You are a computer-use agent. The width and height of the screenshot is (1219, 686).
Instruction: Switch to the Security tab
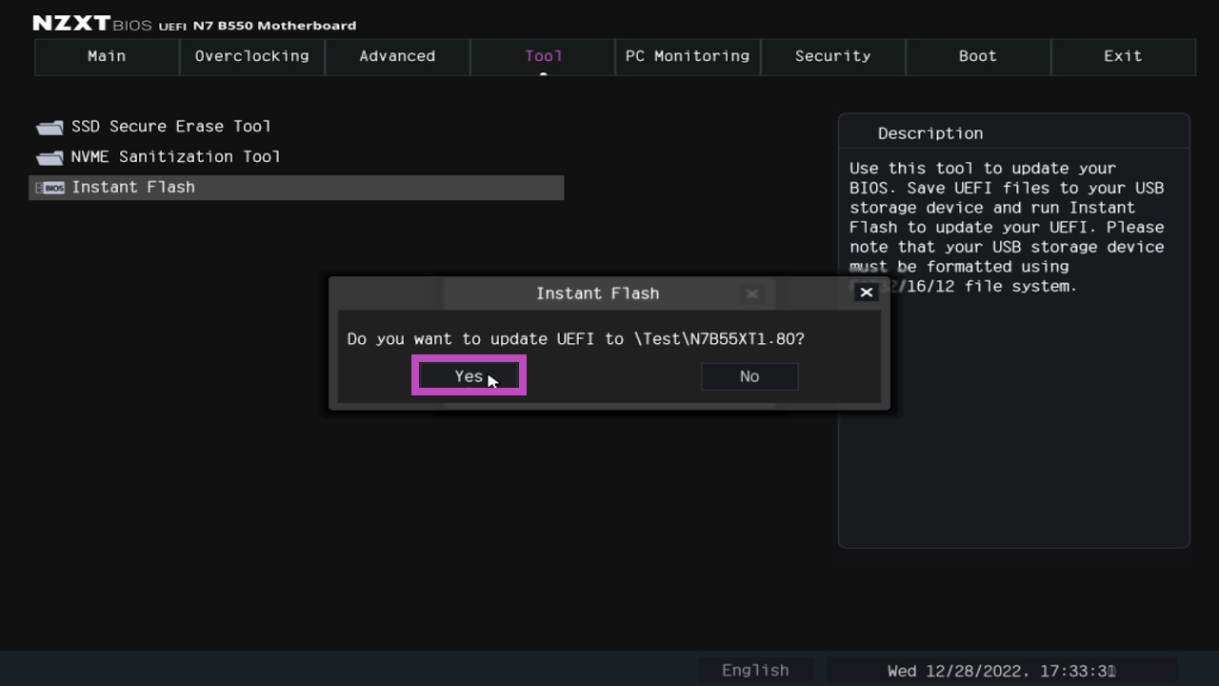pos(832,56)
